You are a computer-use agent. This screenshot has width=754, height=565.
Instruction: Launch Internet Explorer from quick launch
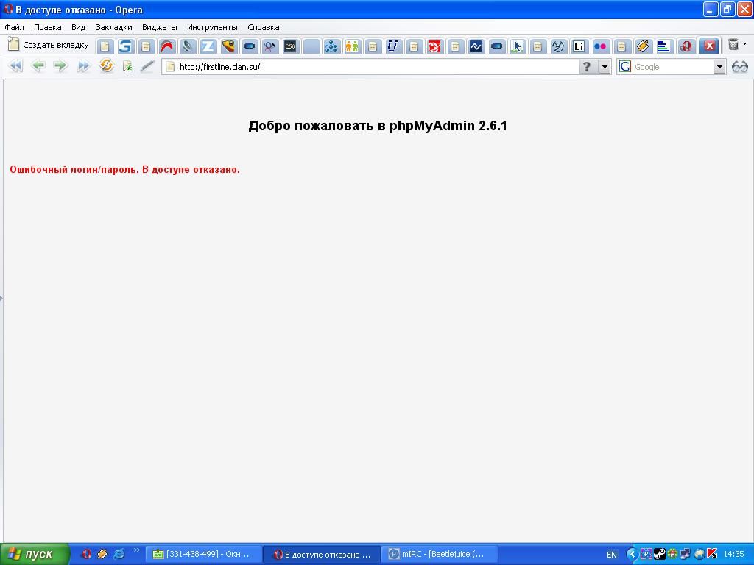pyautogui.click(x=119, y=554)
